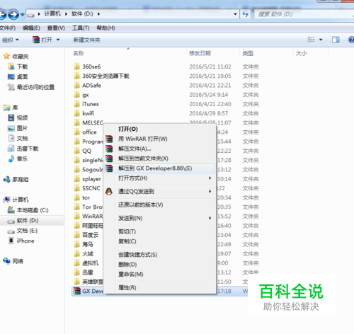Screen dimensions: 354x334
Task: Select the kwifi folder
Action: point(84,113)
